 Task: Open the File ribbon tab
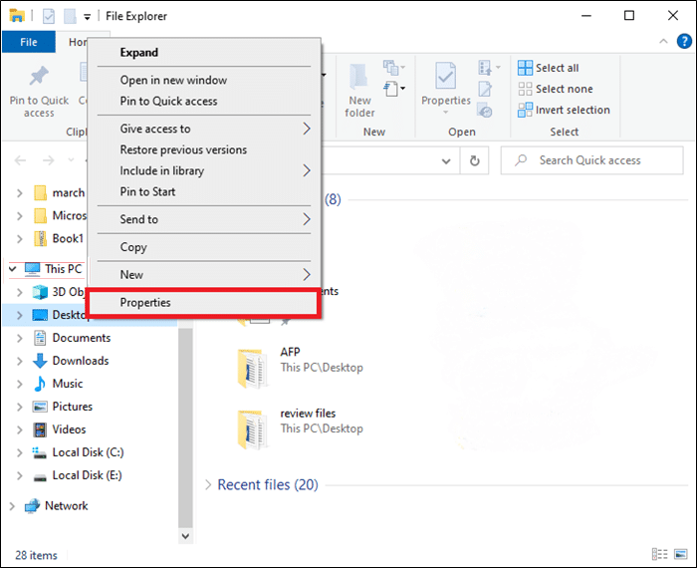click(29, 42)
